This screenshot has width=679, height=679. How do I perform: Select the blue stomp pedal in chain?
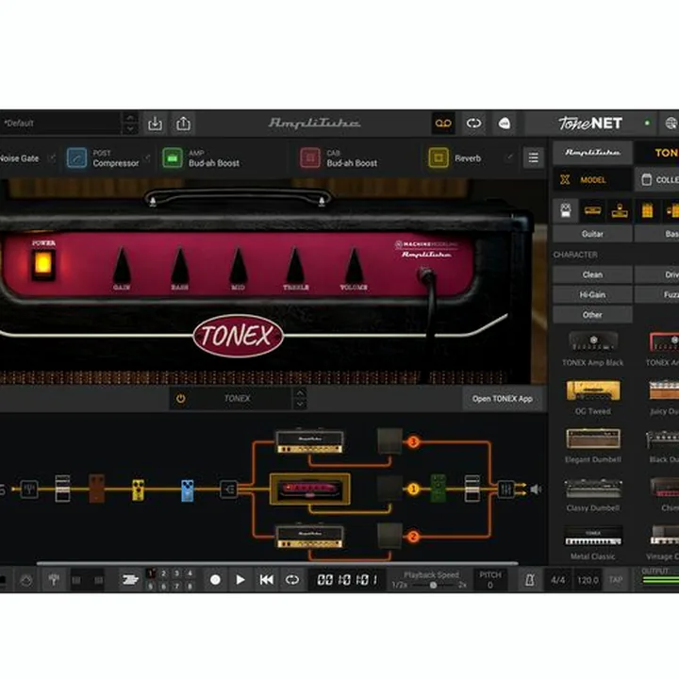click(x=187, y=490)
